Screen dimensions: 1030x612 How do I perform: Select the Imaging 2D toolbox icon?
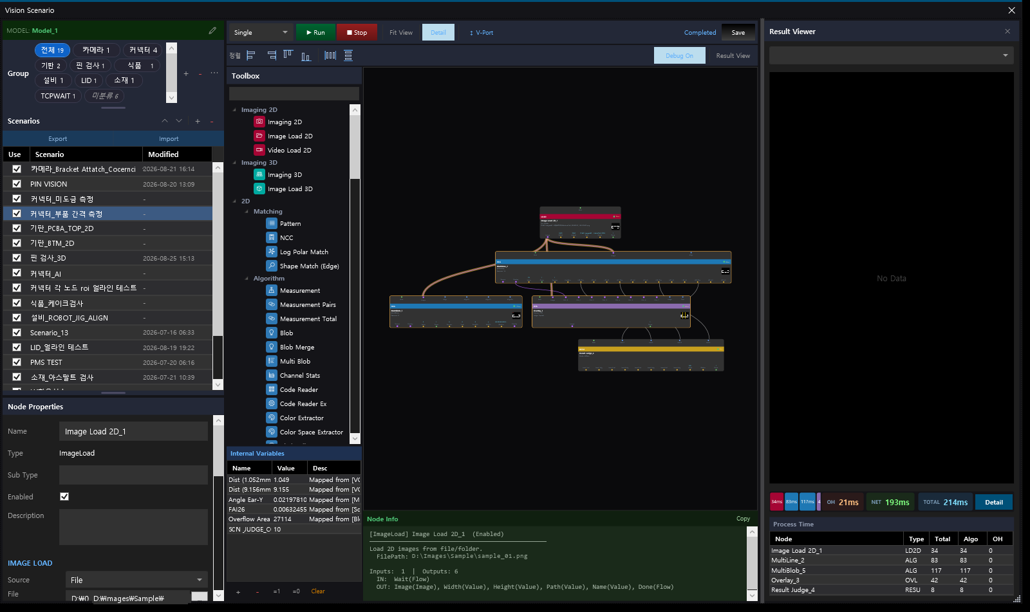coord(259,122)
